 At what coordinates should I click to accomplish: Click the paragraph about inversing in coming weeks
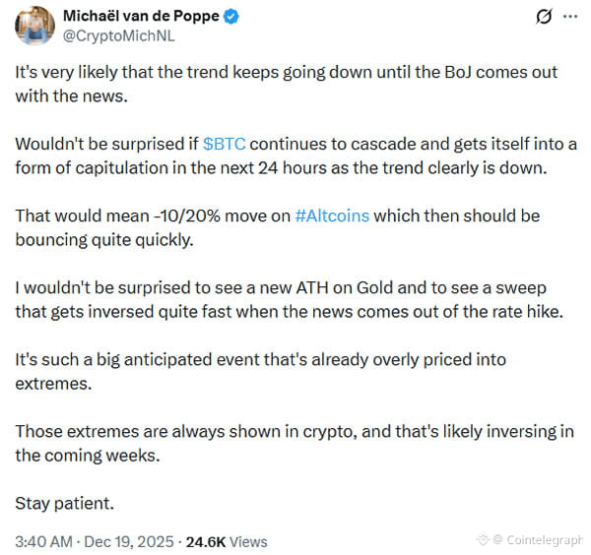click(295, 444)
